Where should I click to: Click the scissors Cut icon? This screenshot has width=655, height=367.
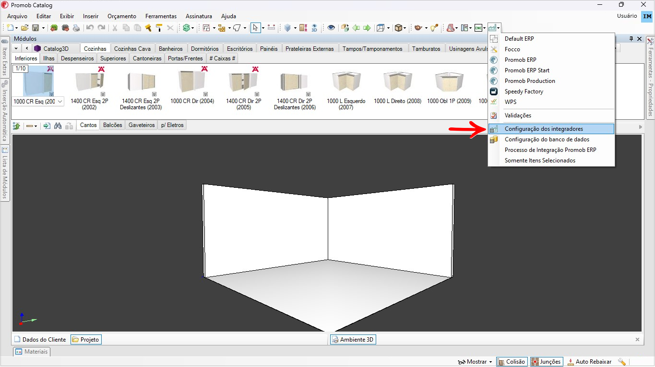(115, 28)
